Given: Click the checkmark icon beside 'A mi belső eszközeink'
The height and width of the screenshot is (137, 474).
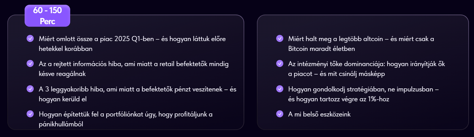Looking at the screenshot, I should point(280,114).
